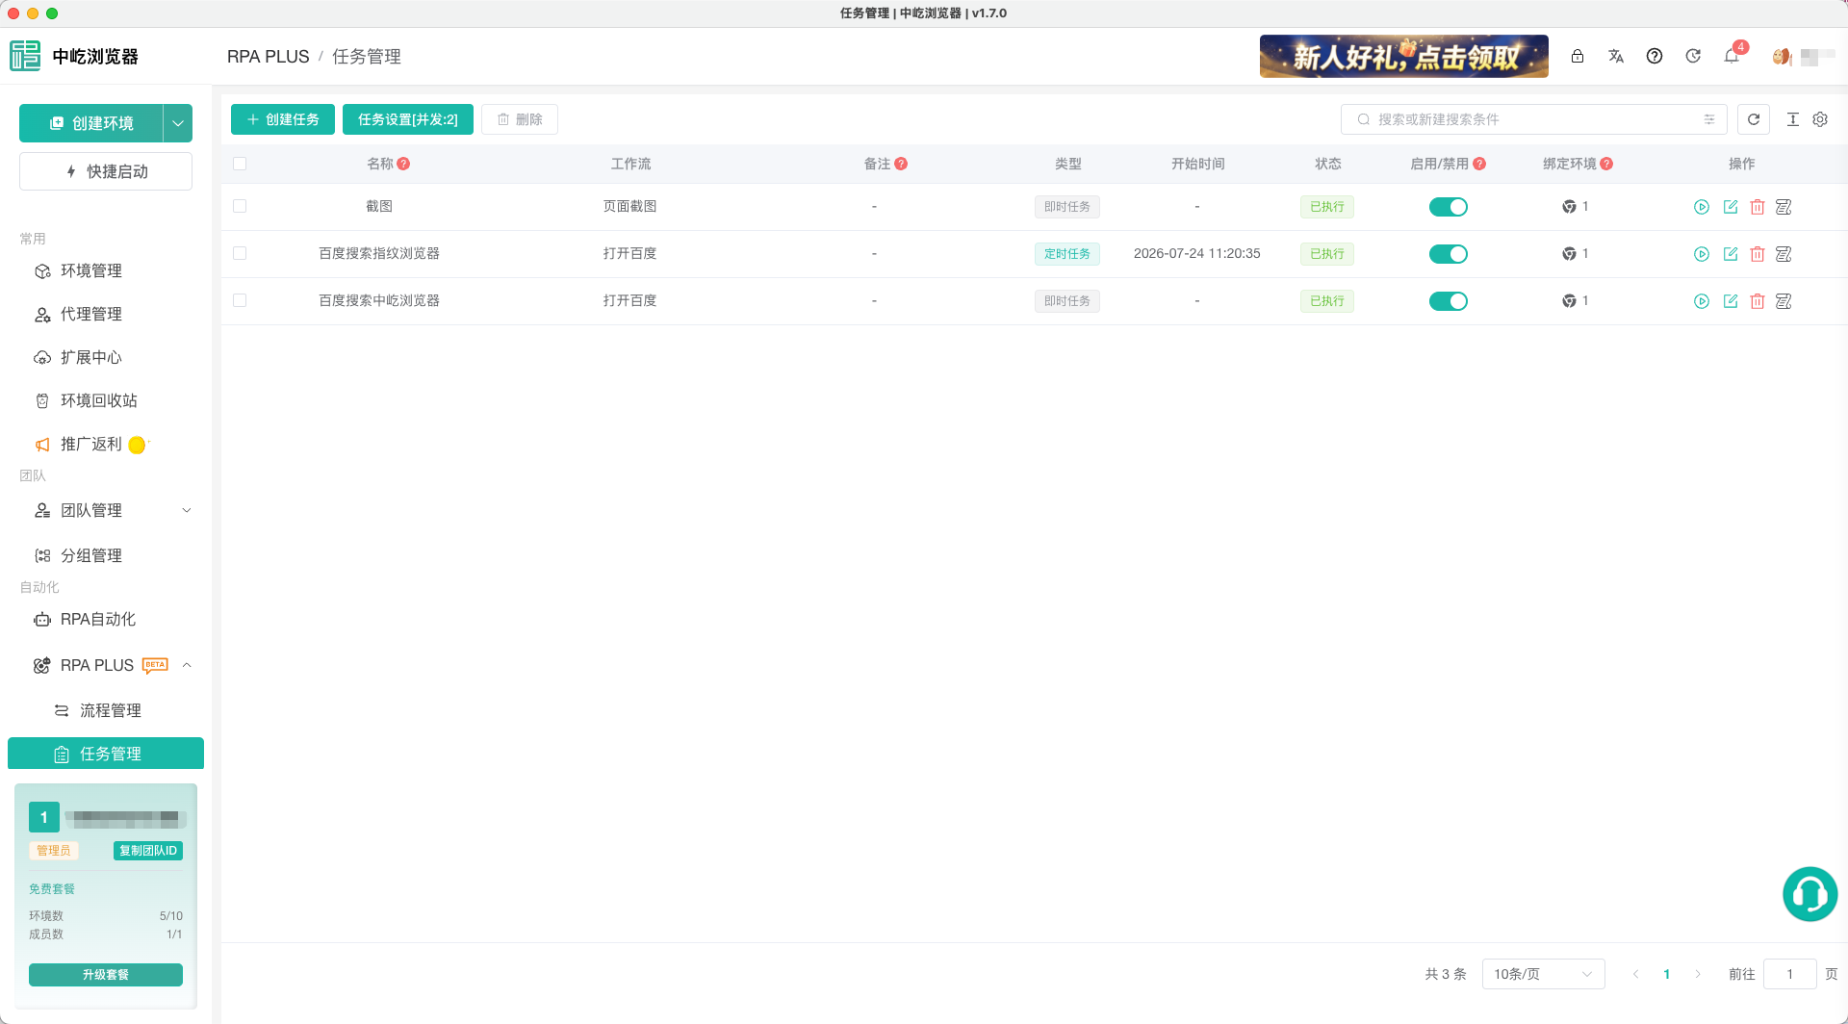Open the notifications bell
This screenshot has height=1024, width=1848.
[1732, 56]
